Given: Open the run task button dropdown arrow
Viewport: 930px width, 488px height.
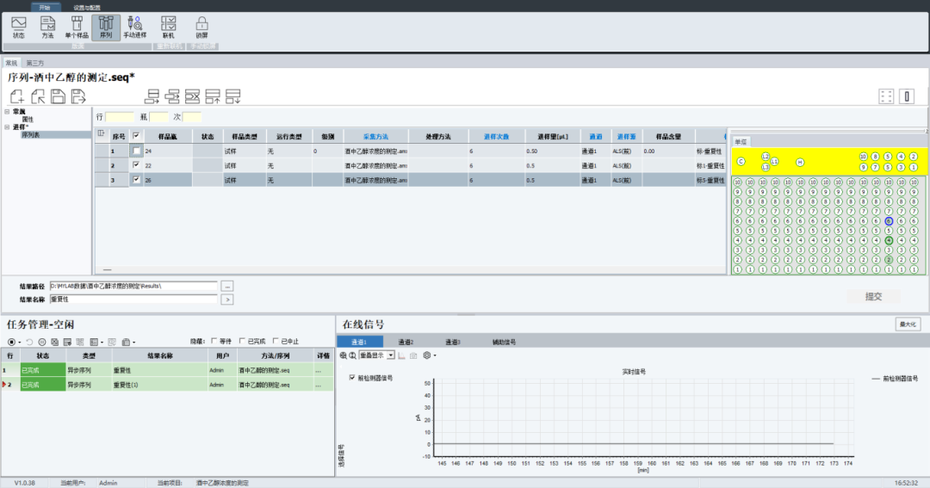Looking at the screenshot, I should tap(20, 343).
